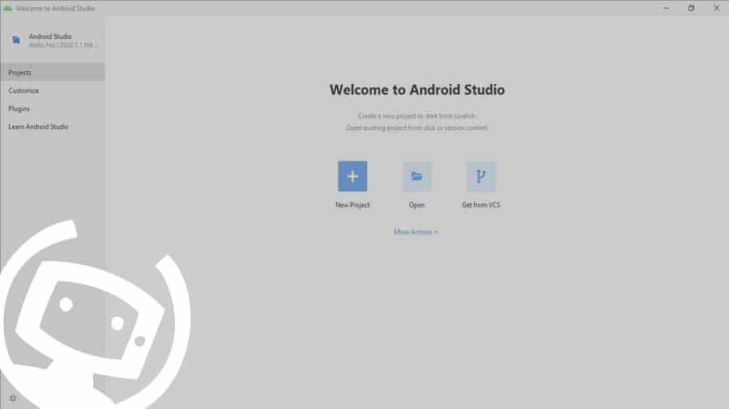Close the Welcome to Android Studio window
729x409 pixels.
[x=717, y=8]
